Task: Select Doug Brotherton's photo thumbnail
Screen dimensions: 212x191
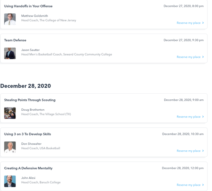Action: click(x=10, y=113)
